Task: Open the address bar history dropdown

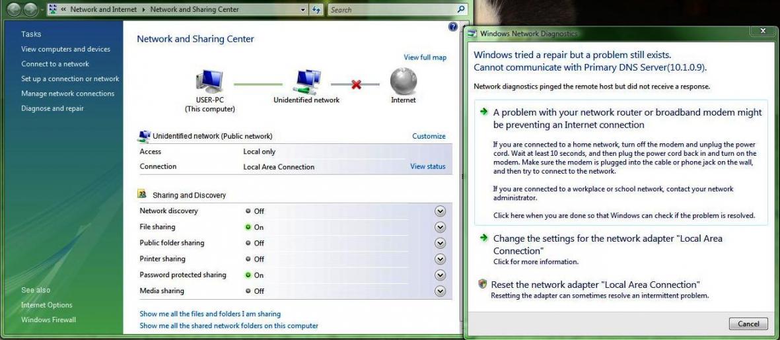Action: [x=303, y=9]
